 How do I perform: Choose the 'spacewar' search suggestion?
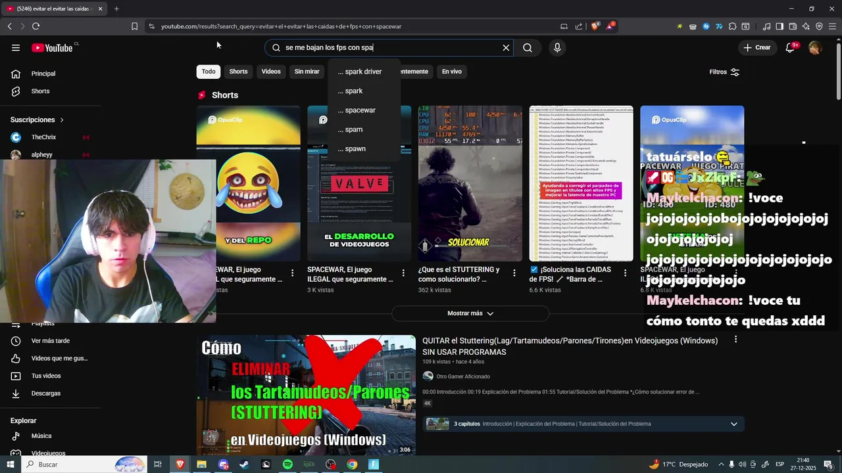(x=364, y=110)
